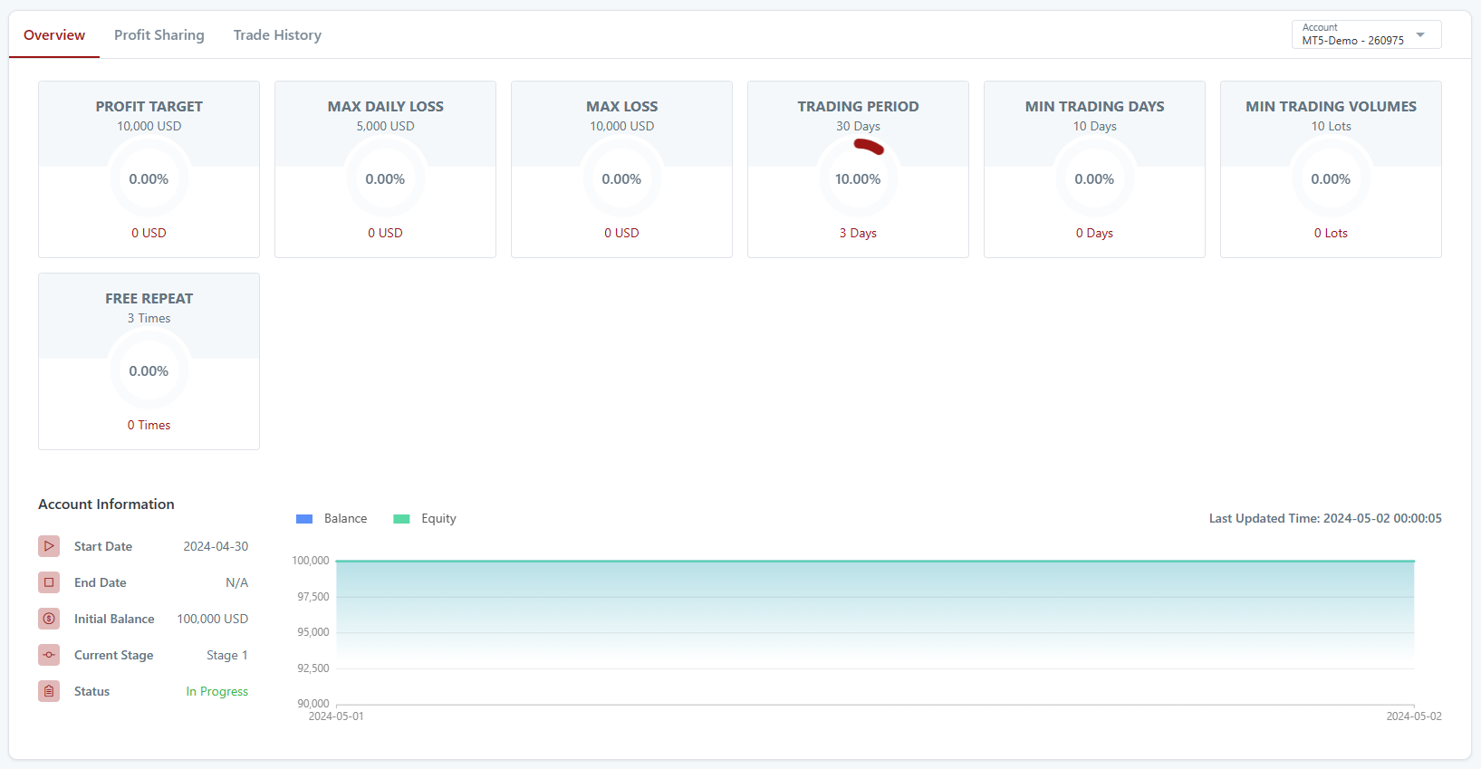Click the Status clipboard icon
Screen dimensions: 1481x769
click(x=49, y=691)
